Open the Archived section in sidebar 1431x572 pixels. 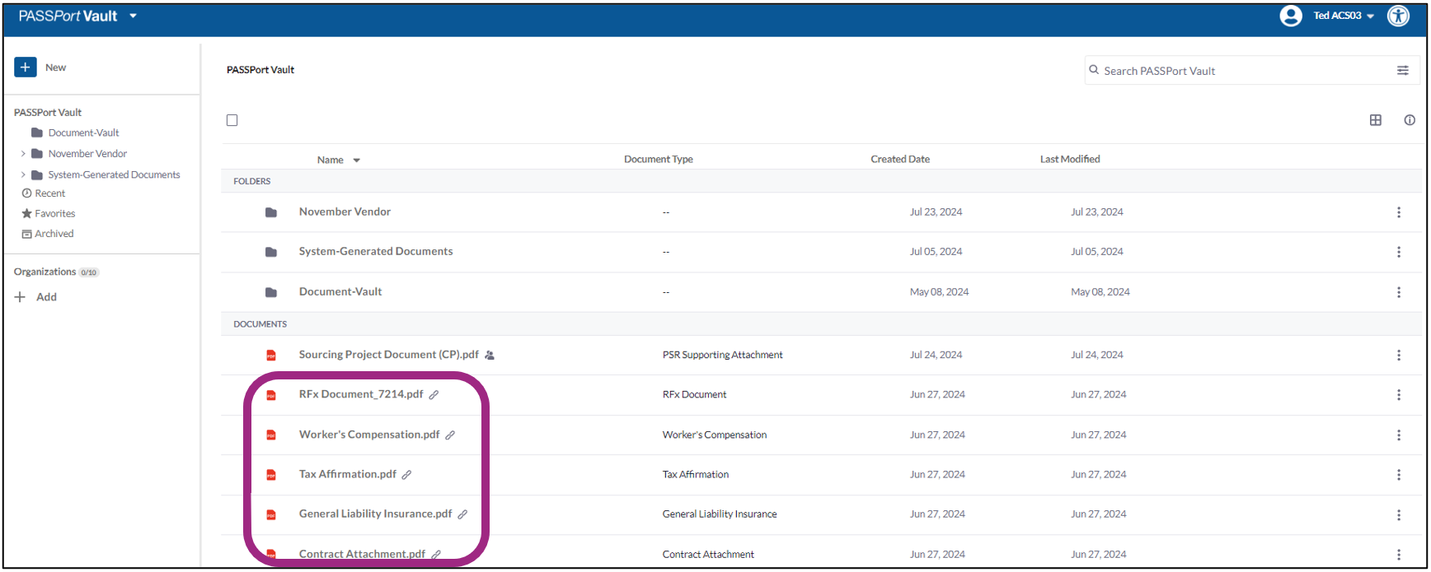[x=54, y=234]
